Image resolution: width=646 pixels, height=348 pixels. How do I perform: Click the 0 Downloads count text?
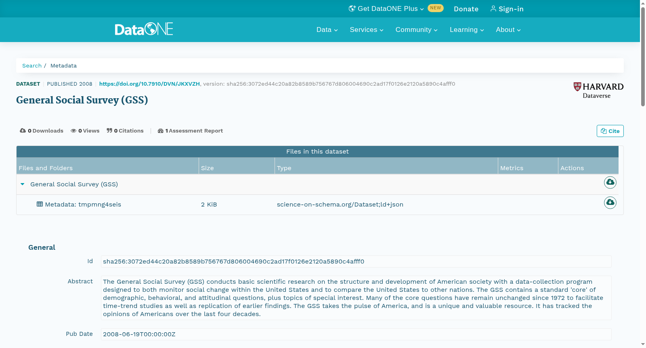[x=46, y=131]
